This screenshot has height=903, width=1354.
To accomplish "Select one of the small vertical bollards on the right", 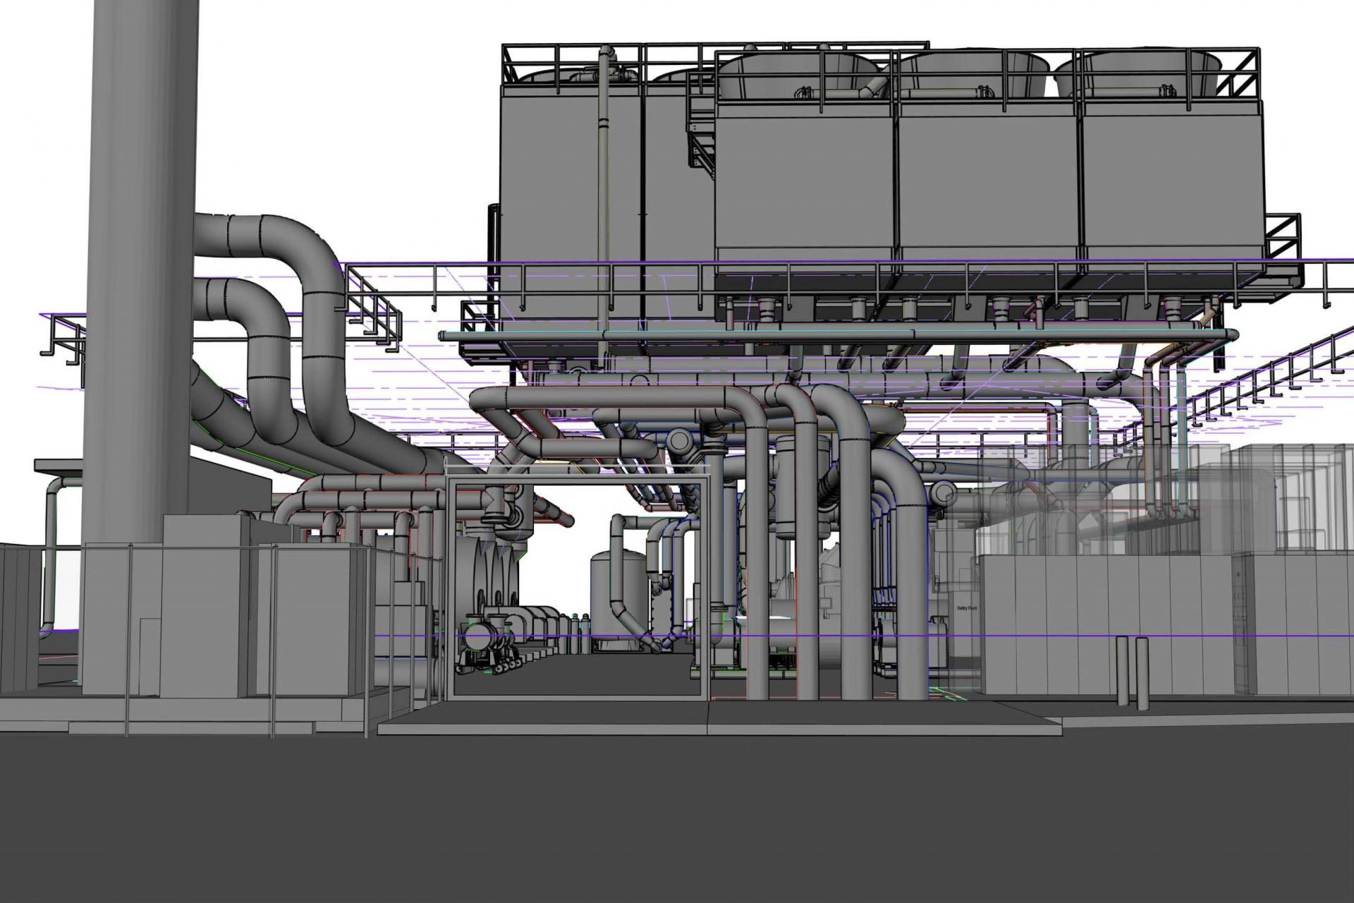I will (1123, 670).
